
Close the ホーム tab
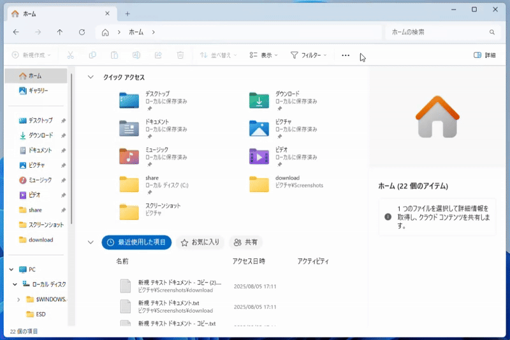point(107,13)
